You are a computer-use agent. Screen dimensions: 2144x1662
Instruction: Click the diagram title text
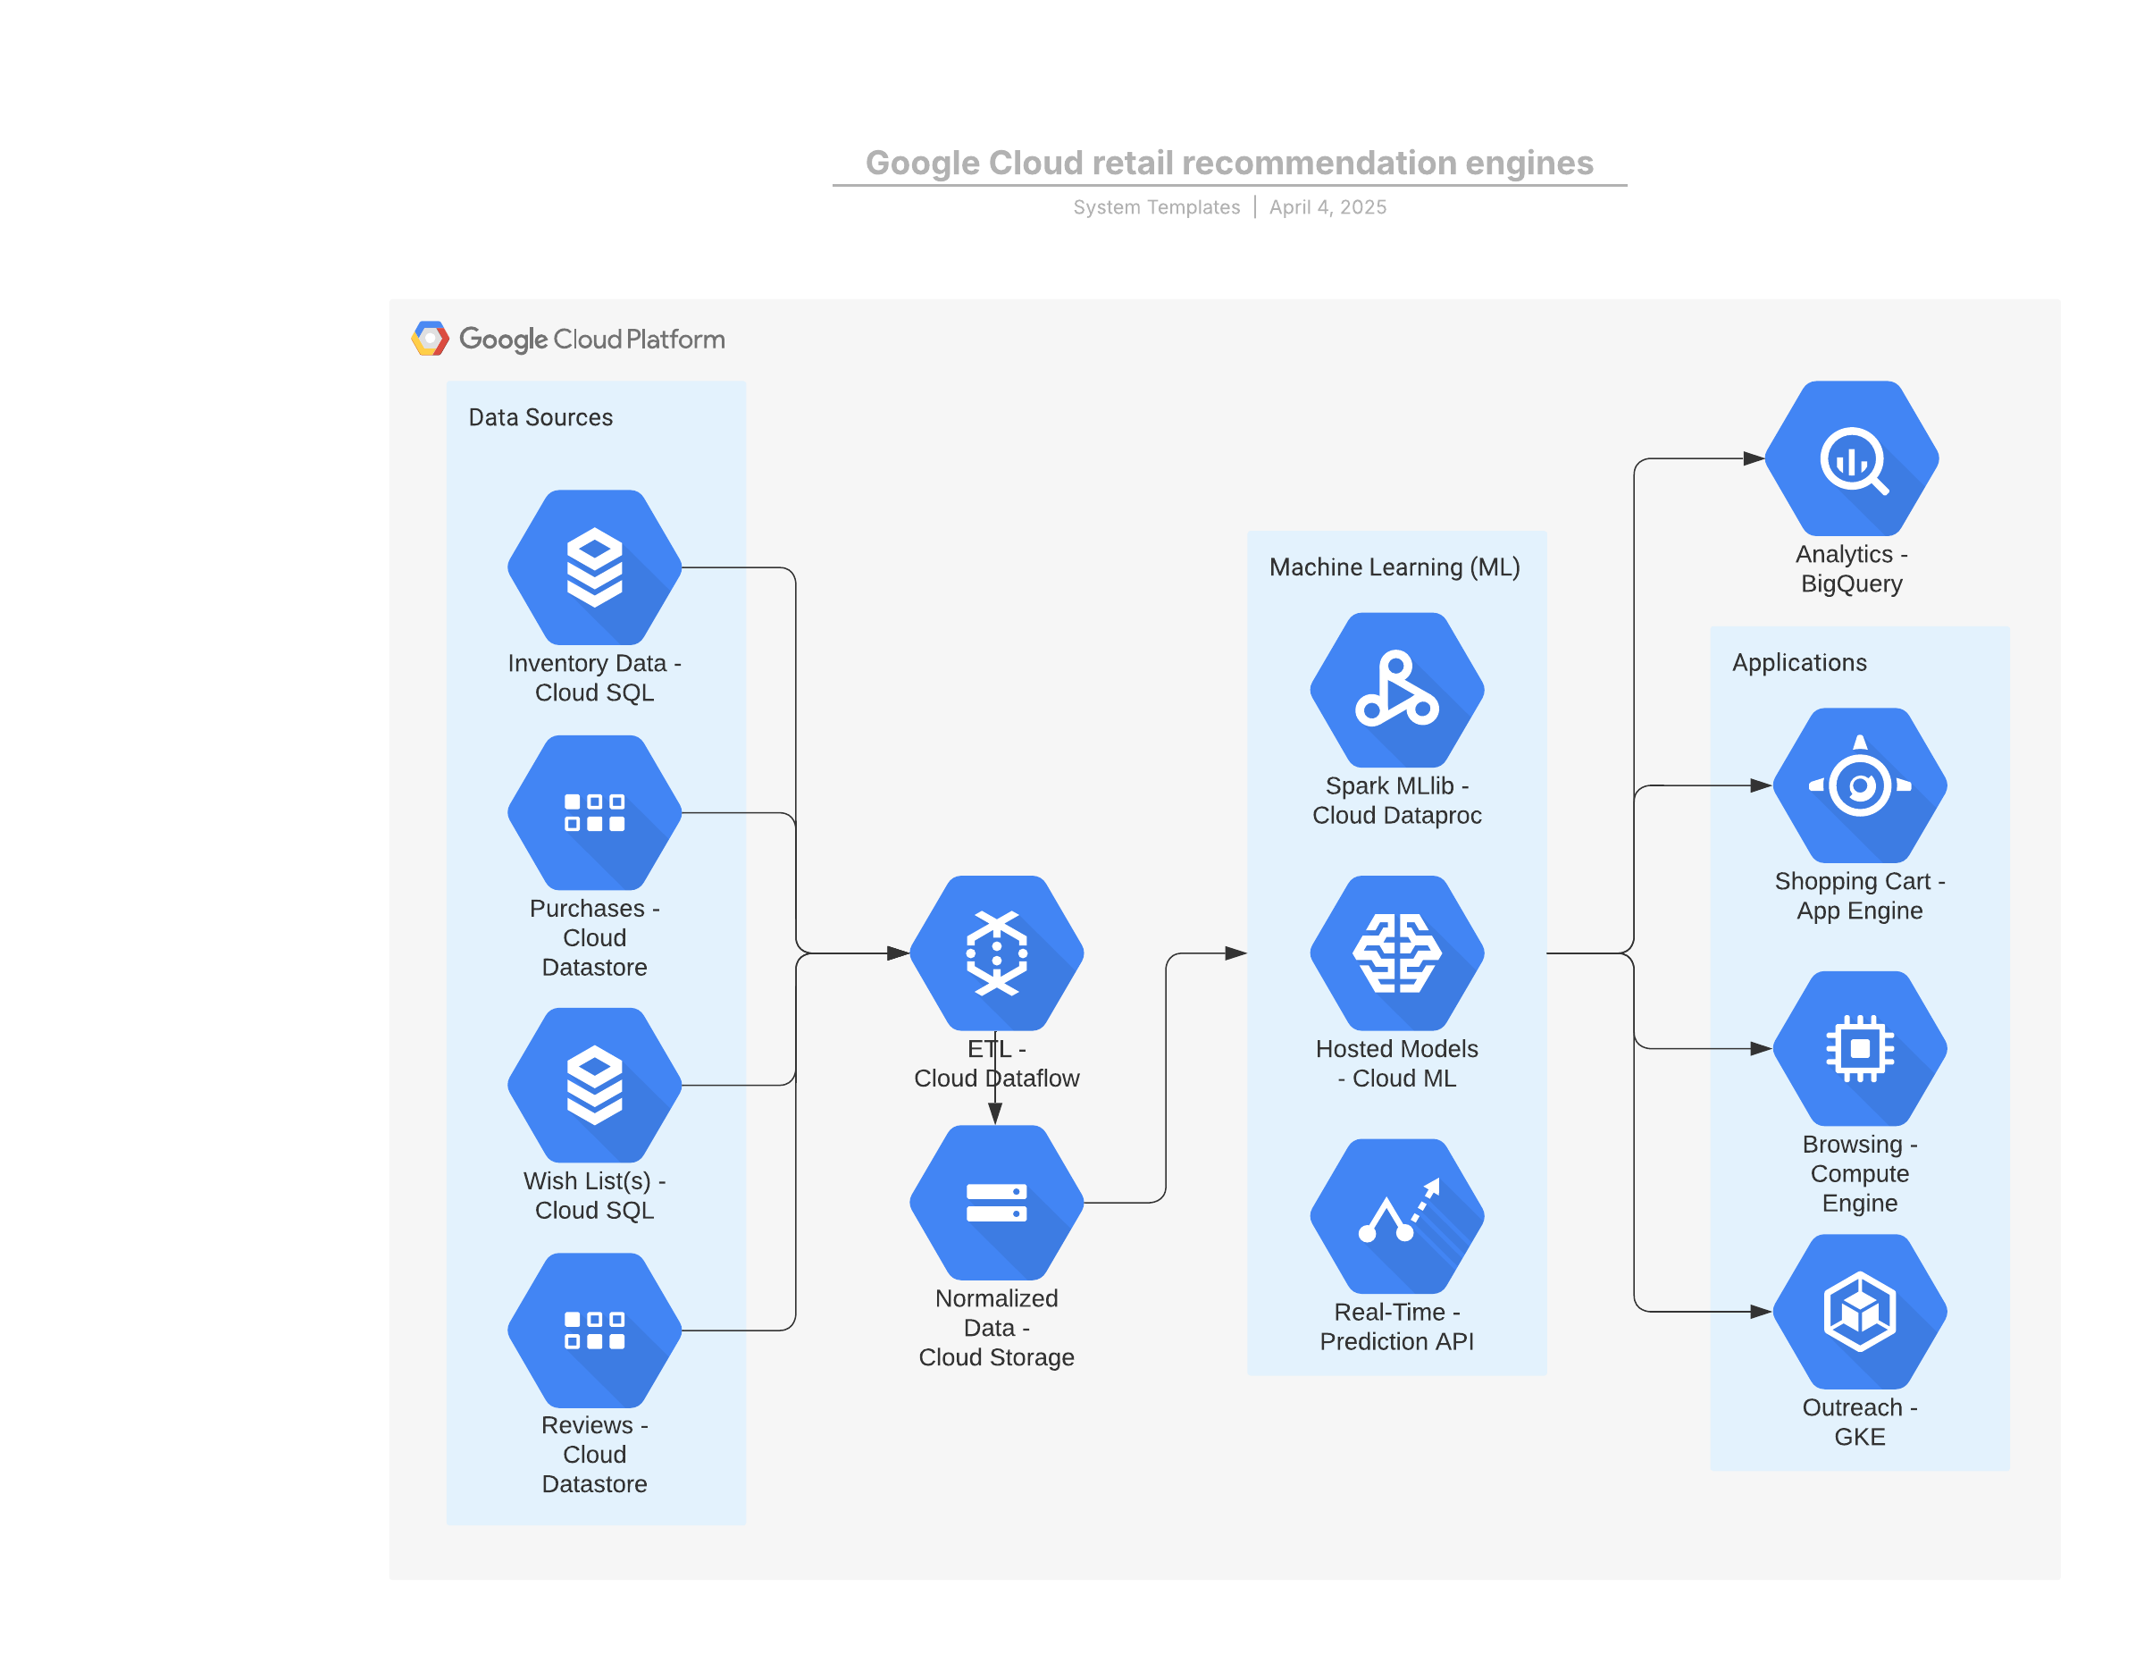tap(1229, 163)
